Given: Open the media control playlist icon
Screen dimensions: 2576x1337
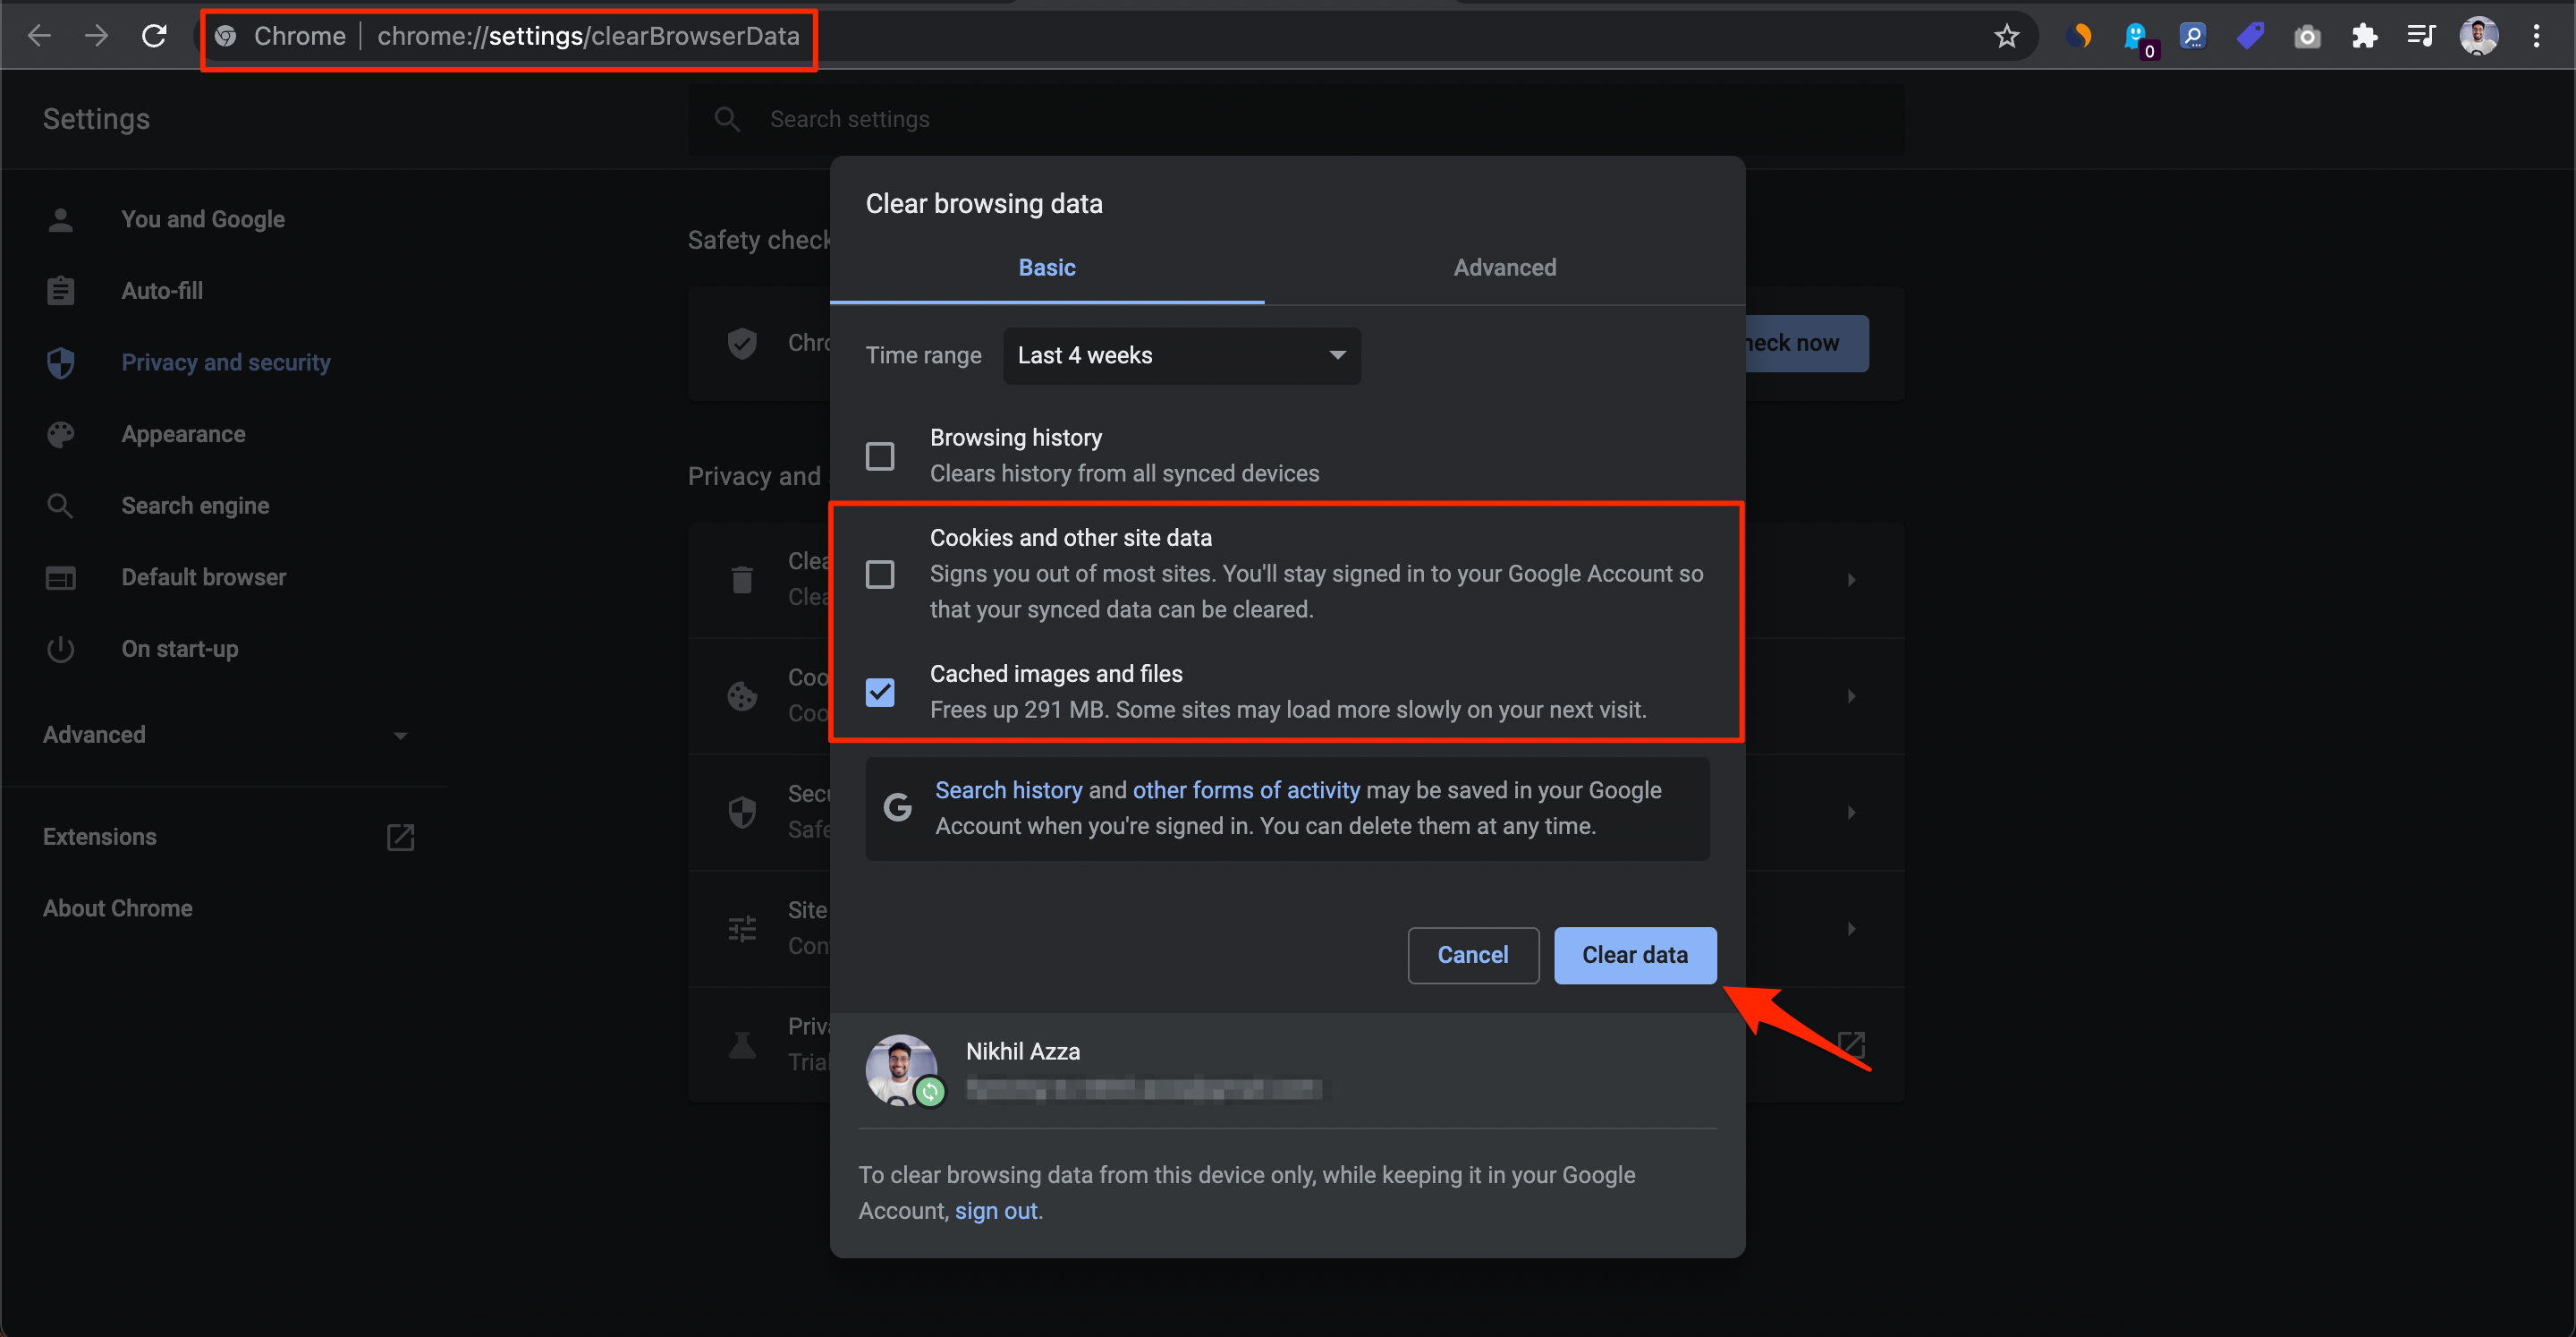Looking at the screenshot, I should tap(2421, 36).
